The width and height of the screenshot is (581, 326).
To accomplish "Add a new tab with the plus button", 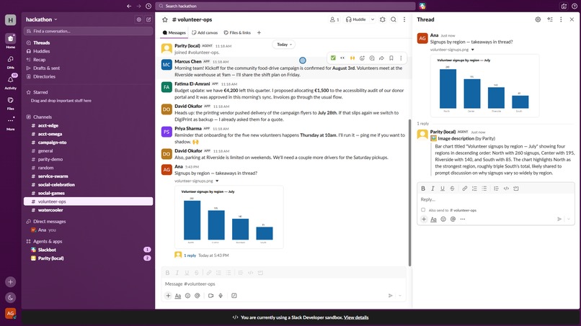I will tap(259, 32).
